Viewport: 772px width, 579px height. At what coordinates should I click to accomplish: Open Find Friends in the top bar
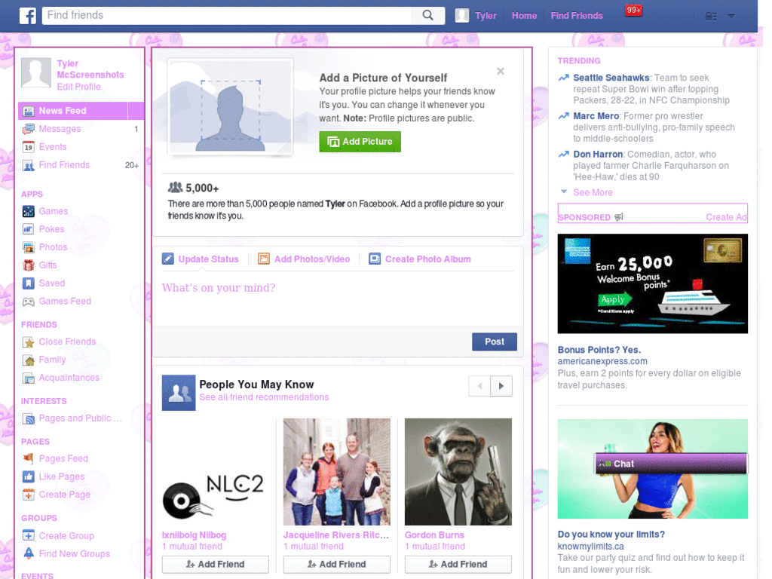(577, 16)
